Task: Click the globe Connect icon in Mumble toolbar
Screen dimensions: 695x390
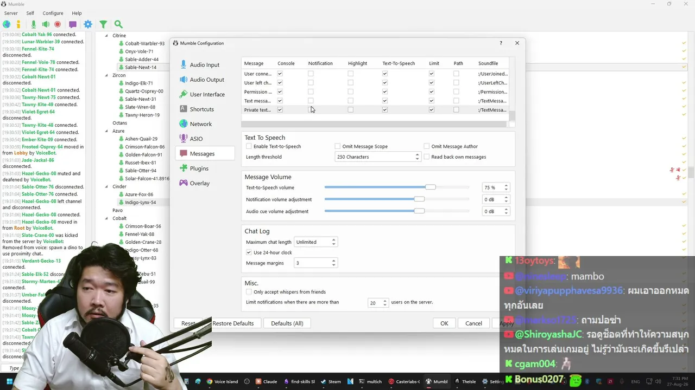Action: pyautogui.click(x=7, y=24)
